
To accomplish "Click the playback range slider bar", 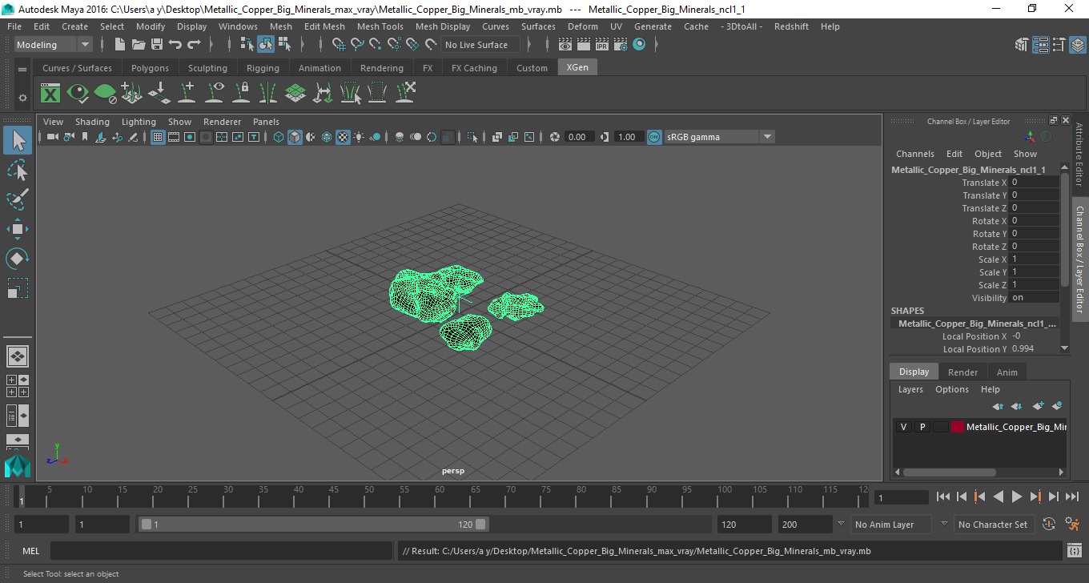I will pyautogui.click(x=313, y=525).
